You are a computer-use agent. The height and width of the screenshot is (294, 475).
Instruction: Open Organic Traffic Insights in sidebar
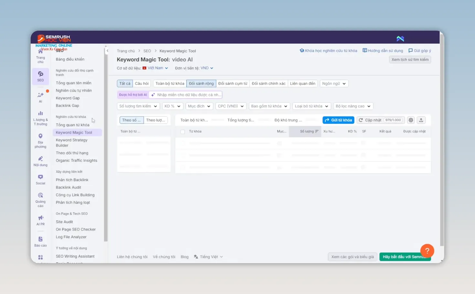[x=76, y=161]
